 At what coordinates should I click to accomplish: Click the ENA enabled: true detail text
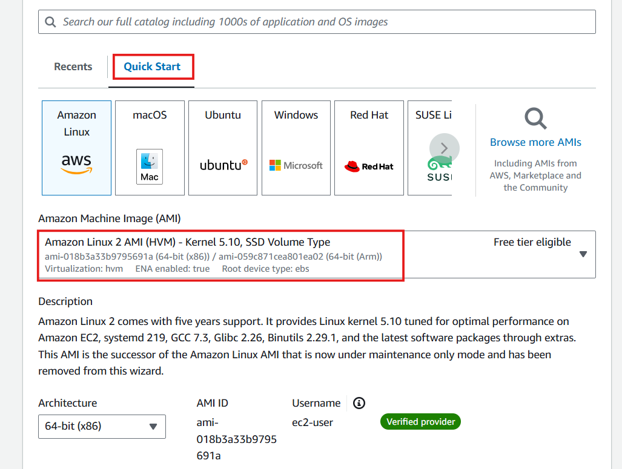click(x=172, y=269)
